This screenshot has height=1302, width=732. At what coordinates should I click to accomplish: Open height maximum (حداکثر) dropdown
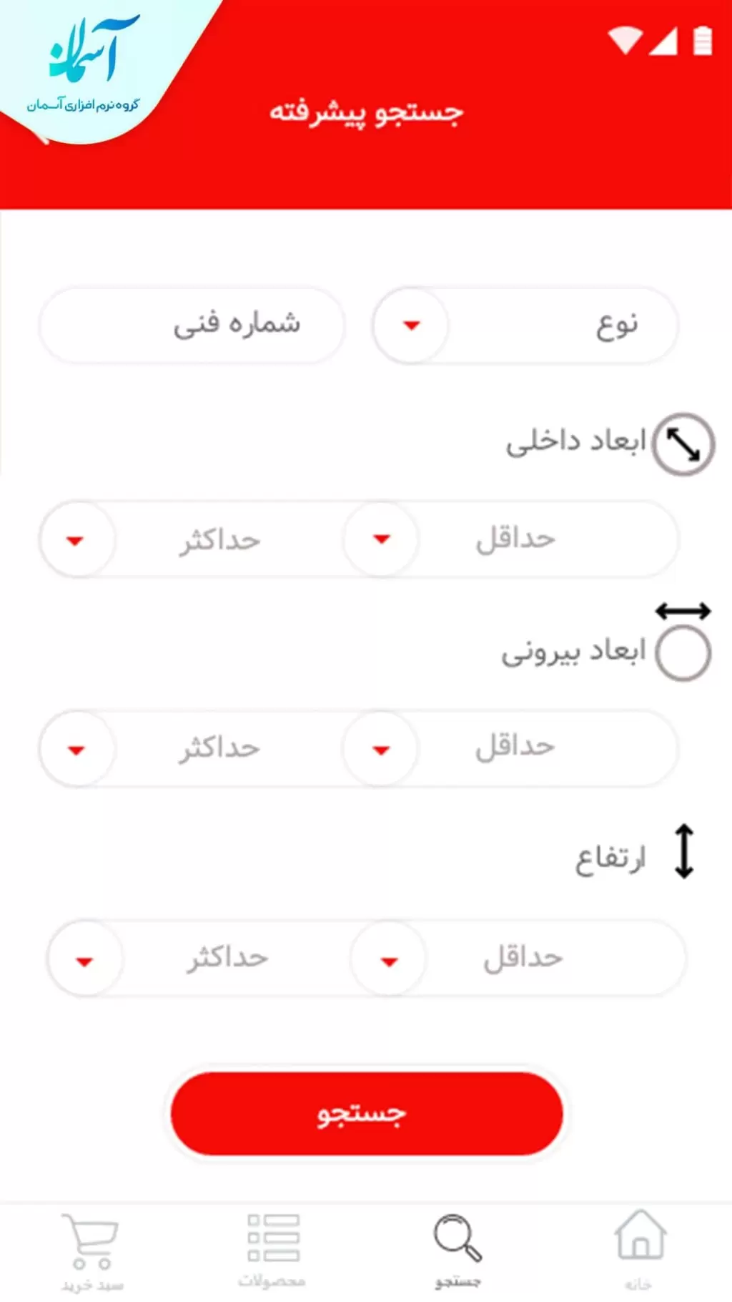point(84,961)
